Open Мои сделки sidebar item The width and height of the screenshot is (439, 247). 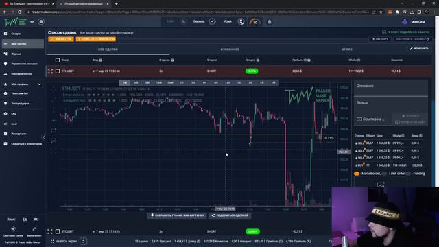coord(23,44)
